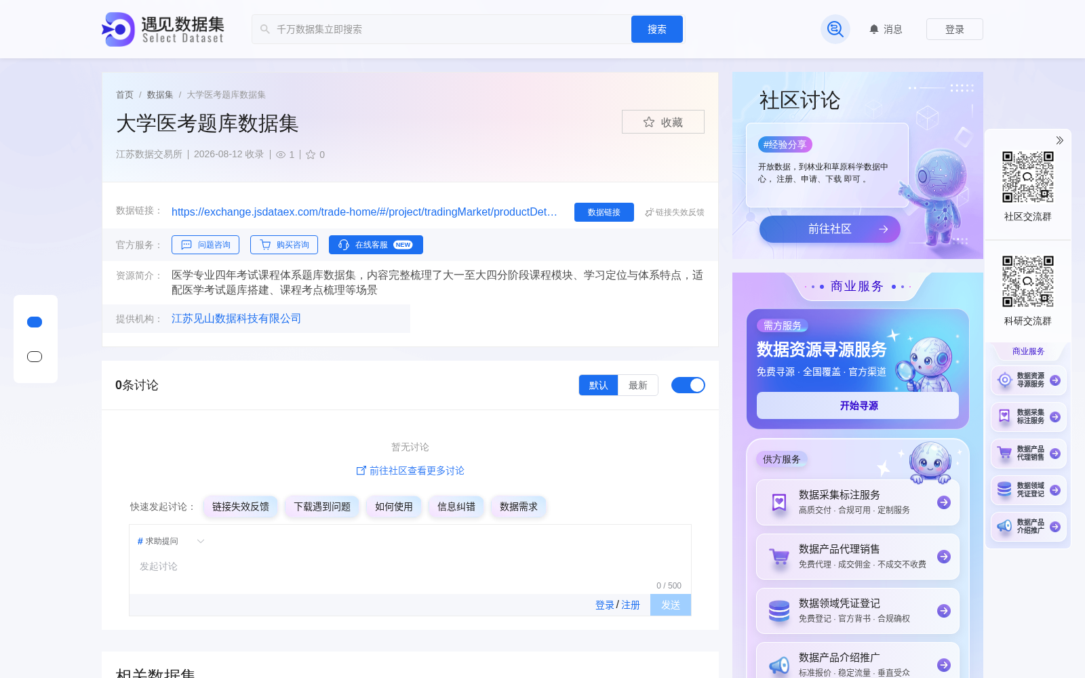The width and height of the screenshot is (1085, 678).
Task: Click the bookmark icon of 数据采集标注服务
Action: pyautogui.click(x=779, y=502)
